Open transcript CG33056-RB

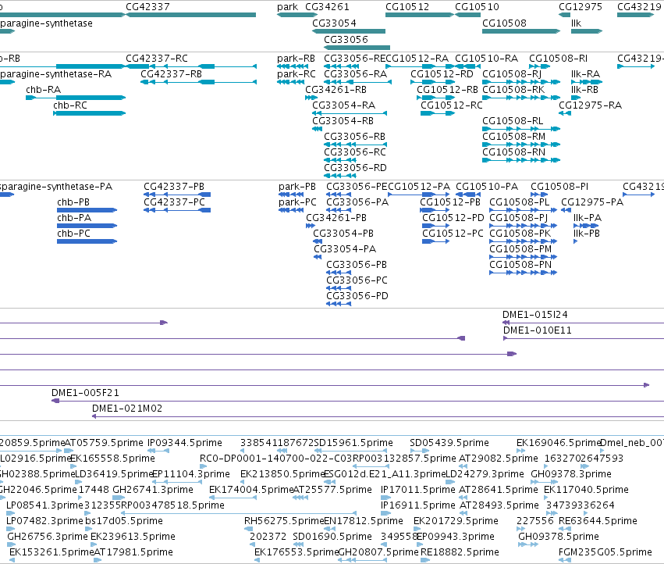(355, 137)
